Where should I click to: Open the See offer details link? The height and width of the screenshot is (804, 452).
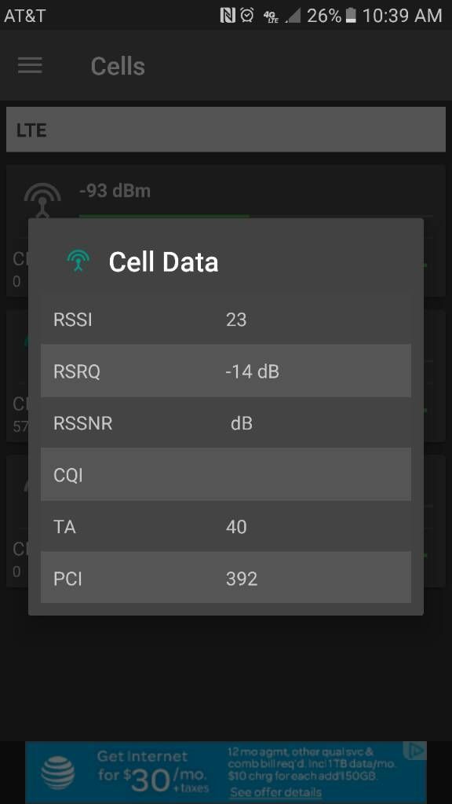click(x=275, y=791)
